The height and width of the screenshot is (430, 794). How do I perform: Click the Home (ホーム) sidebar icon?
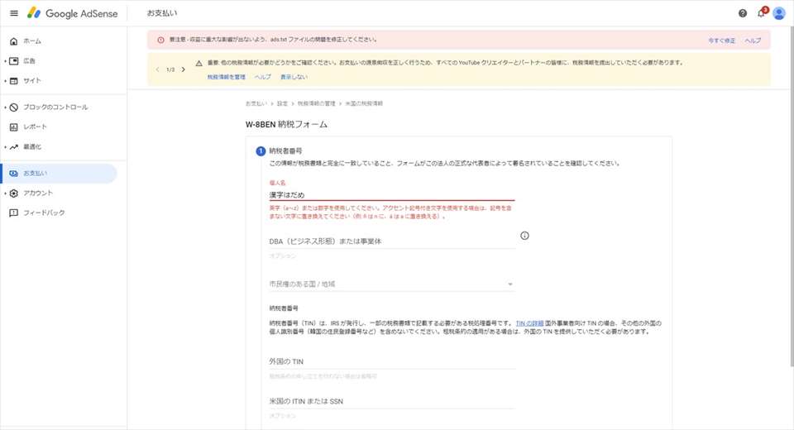coord(14,41)
